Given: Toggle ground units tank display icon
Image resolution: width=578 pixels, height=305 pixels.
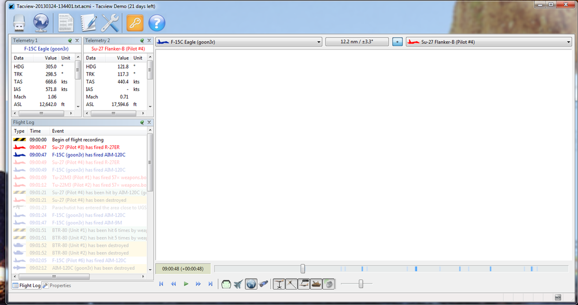Looking at the screenshot, I should click(x=316, y=284).
